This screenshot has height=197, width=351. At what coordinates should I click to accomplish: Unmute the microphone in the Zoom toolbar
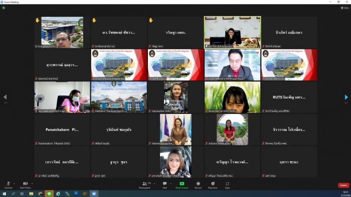point(9,184)
